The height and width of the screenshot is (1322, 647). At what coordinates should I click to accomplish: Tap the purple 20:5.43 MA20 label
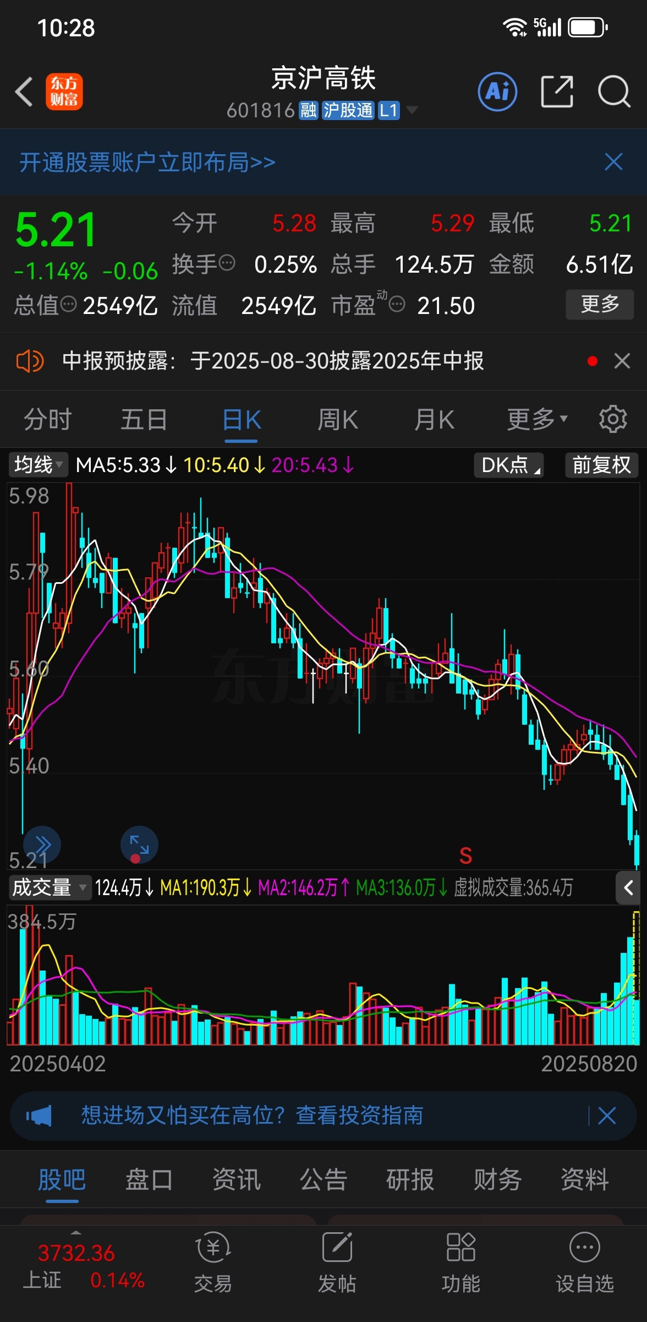pyautogui.click(x=312, y=465)
